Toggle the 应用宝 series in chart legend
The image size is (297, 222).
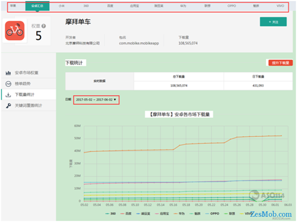[x=162, y=214]
